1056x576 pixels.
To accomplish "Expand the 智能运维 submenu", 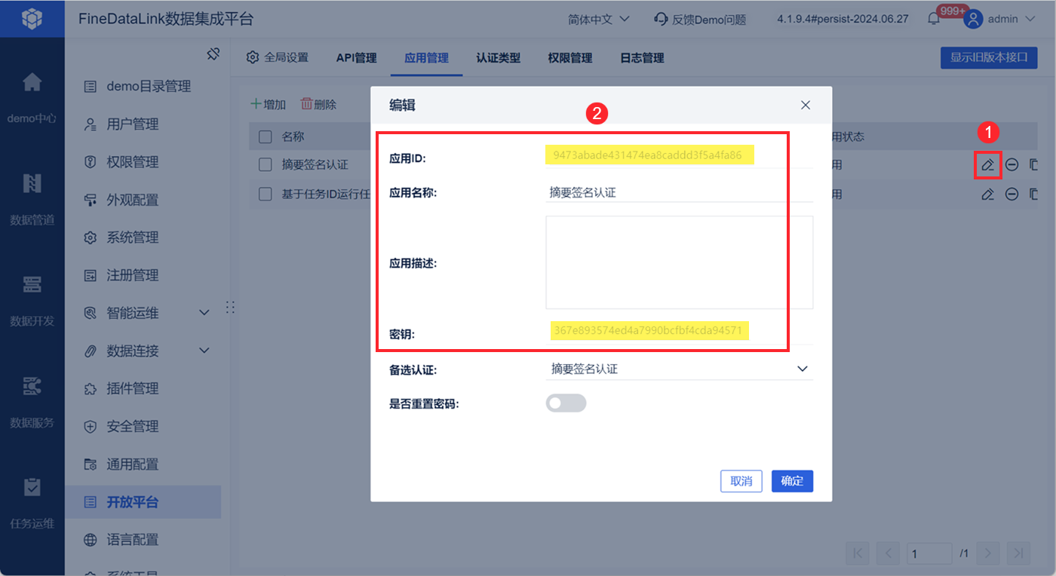I will pyautogui.click(x=204, y=313).
